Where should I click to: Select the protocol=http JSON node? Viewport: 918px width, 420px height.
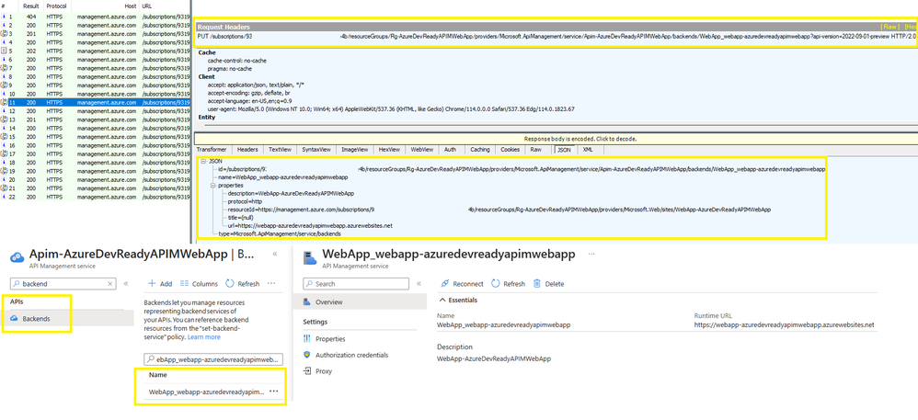tap(246, 201)
